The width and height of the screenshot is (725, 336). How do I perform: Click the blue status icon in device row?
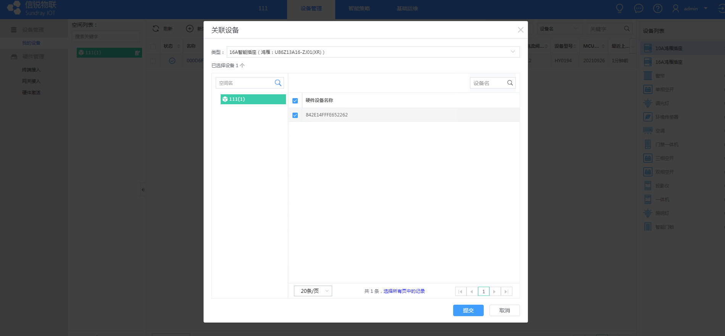[x=172, y=61]
